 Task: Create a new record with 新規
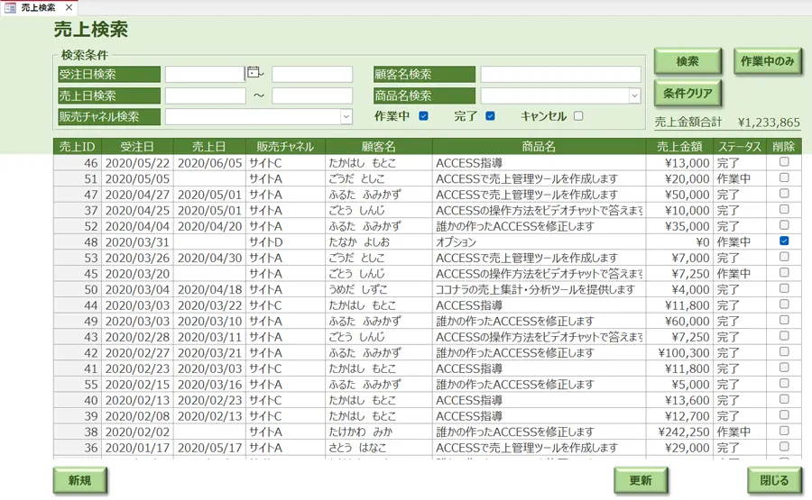79,481
